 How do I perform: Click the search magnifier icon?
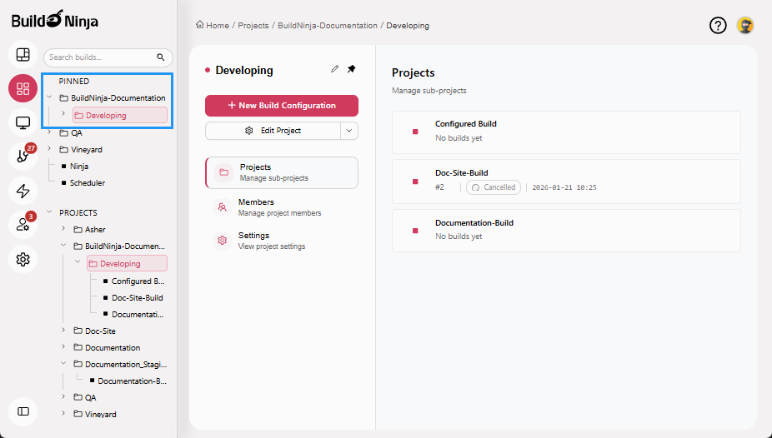pos(161,57)
